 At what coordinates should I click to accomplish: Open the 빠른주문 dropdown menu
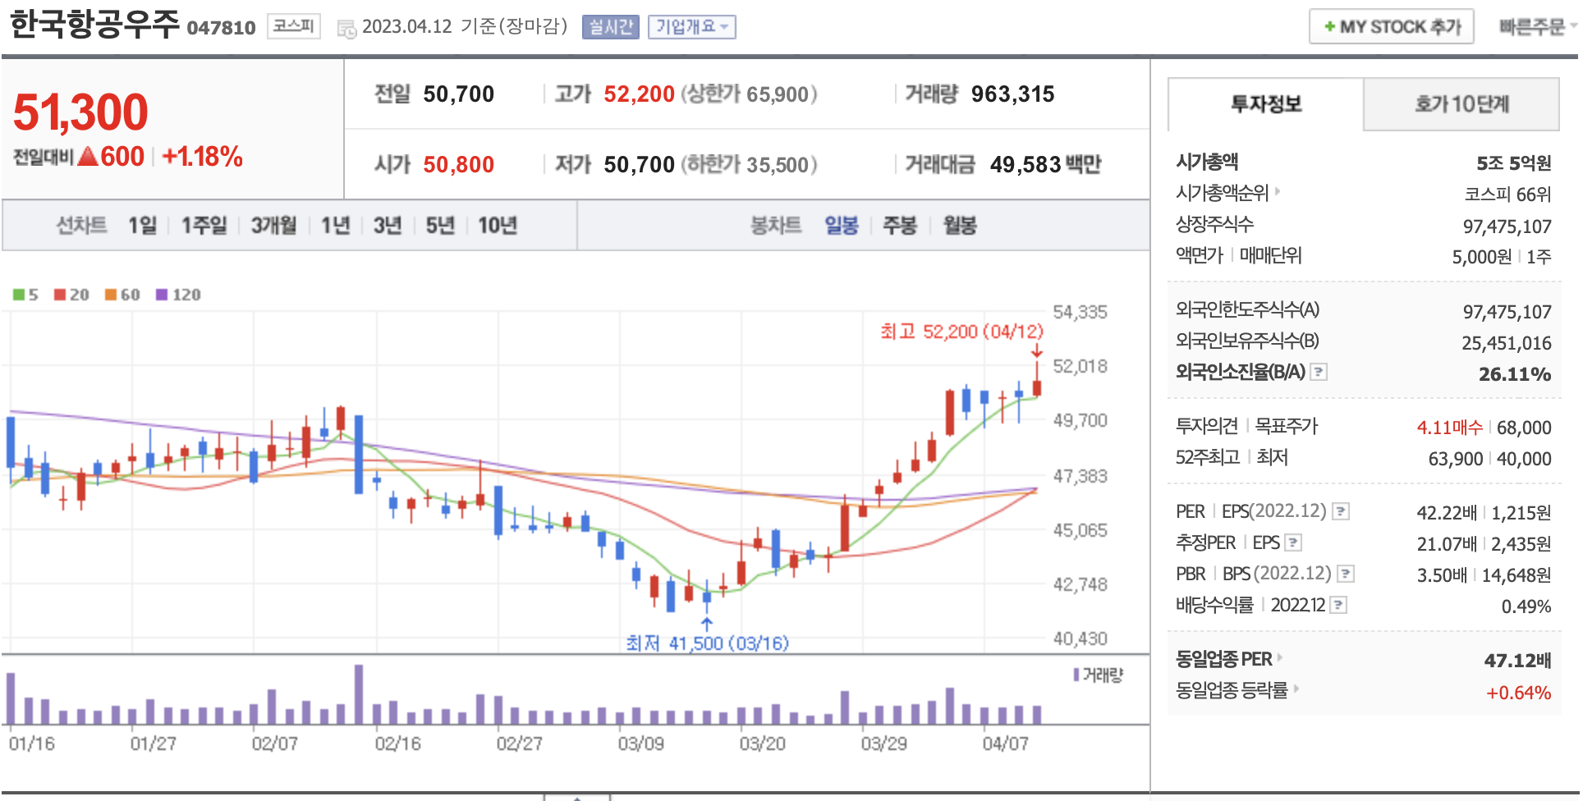[1535, 27]
